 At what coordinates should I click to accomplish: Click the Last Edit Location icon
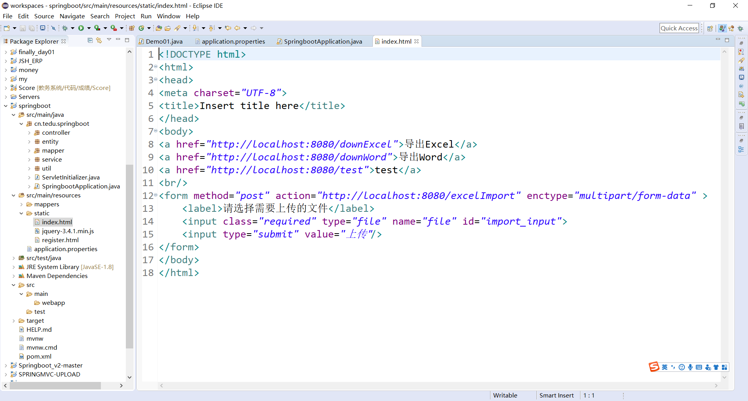[x=228, y=28]
